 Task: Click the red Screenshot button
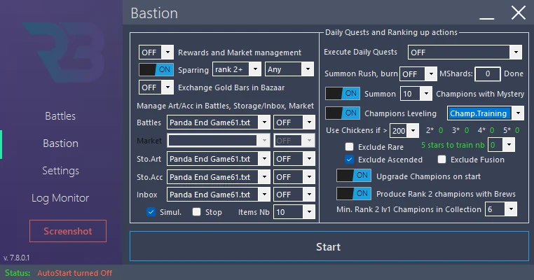[x=68, y=231]
